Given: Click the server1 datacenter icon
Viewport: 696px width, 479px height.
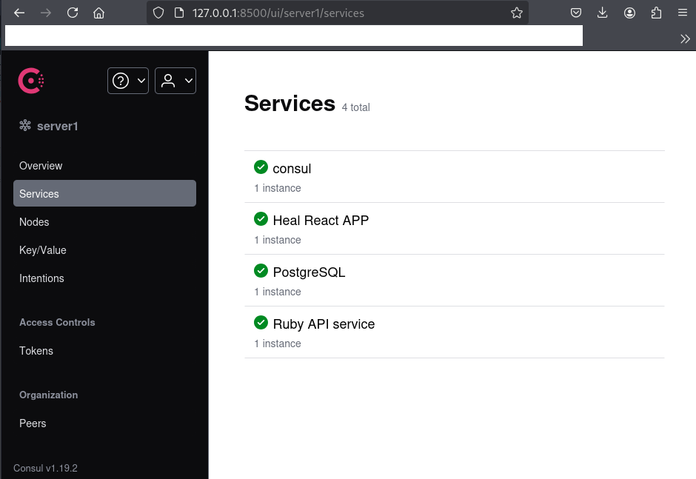Looking at the screenshot, I should pos(25,126).
